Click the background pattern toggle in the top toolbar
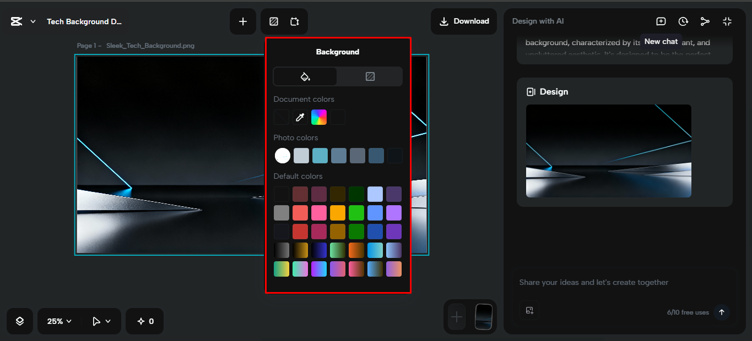 point(273,21)
